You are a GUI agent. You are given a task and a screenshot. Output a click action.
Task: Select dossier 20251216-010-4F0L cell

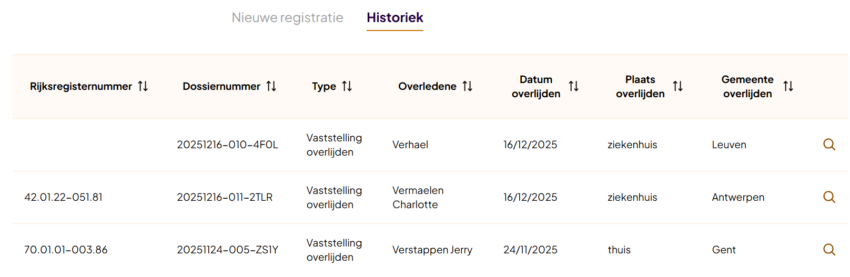click(x=227, y=145)
